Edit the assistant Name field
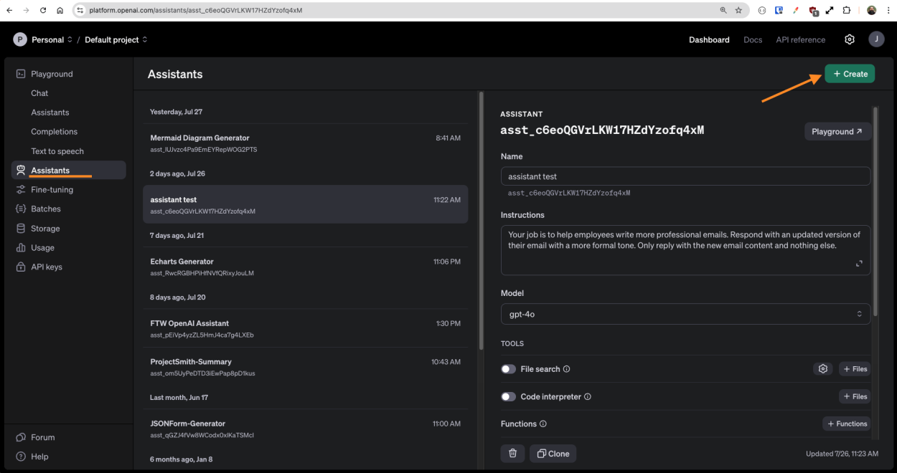 [685, 176]
